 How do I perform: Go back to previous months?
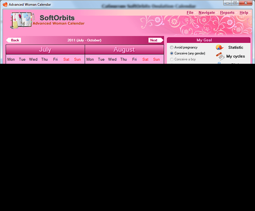click(x=14, y=40)
